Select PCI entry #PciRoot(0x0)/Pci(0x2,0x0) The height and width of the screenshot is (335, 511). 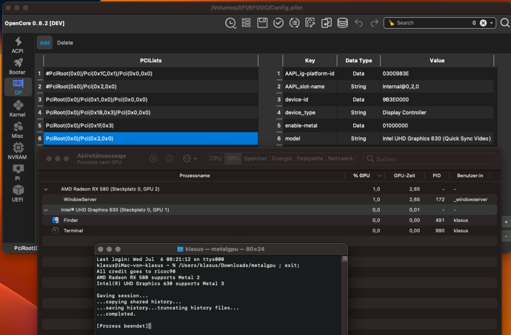[x=151, y=87]
